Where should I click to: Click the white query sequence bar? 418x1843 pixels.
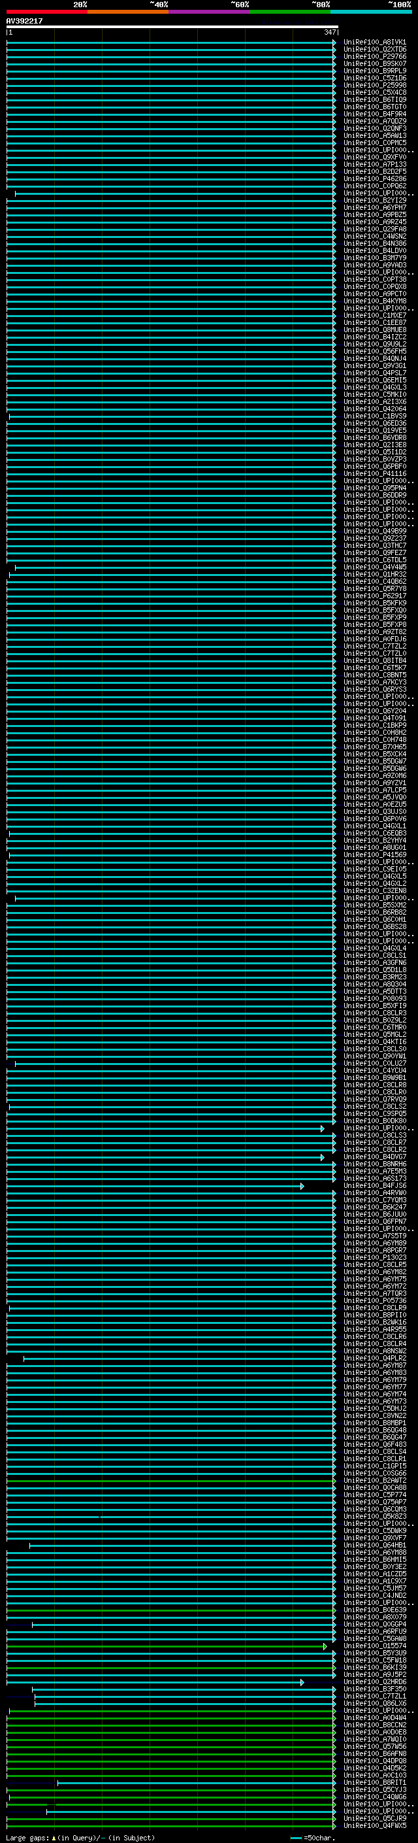click(172, 27)
